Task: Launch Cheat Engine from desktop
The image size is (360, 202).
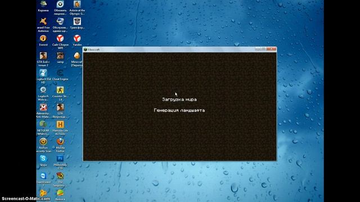Action: point(60,75)
